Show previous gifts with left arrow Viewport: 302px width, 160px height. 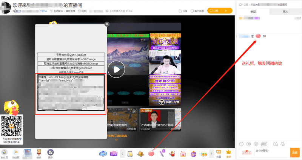[x=122, y=154]
